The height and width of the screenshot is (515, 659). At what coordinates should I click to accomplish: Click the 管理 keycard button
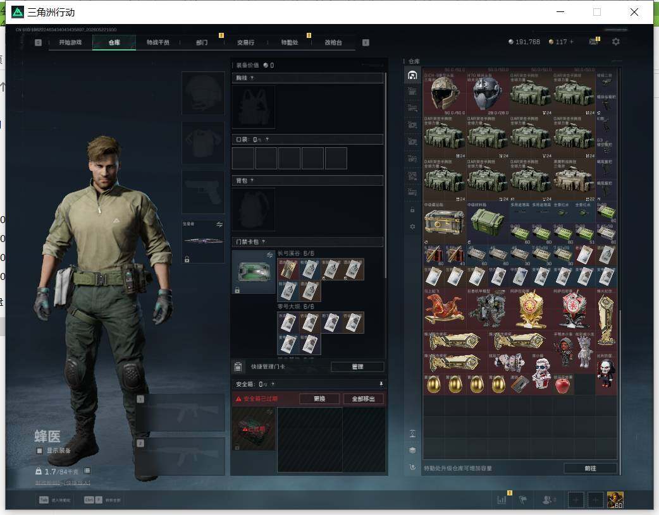[357, 367]
